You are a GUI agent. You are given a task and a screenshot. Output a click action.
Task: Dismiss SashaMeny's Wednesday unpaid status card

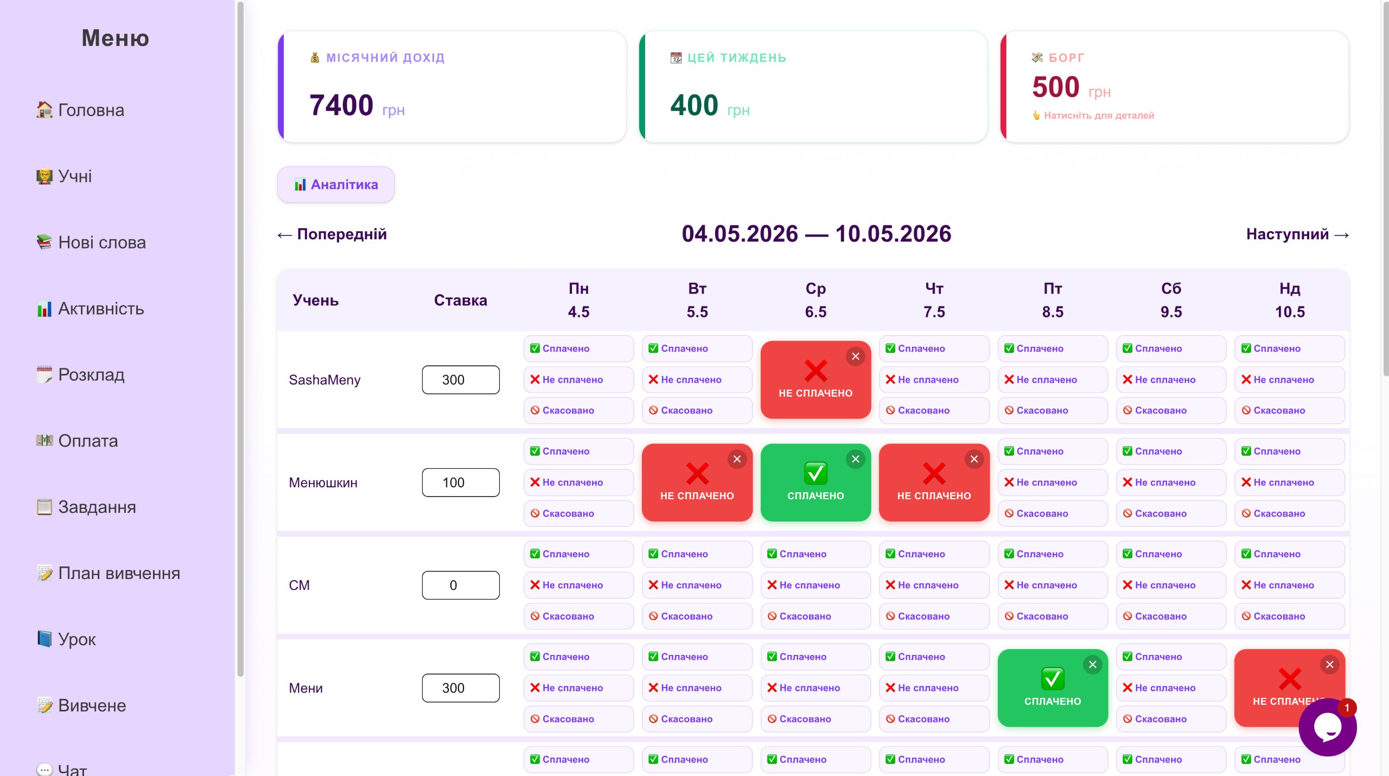[x=856, y=357]
